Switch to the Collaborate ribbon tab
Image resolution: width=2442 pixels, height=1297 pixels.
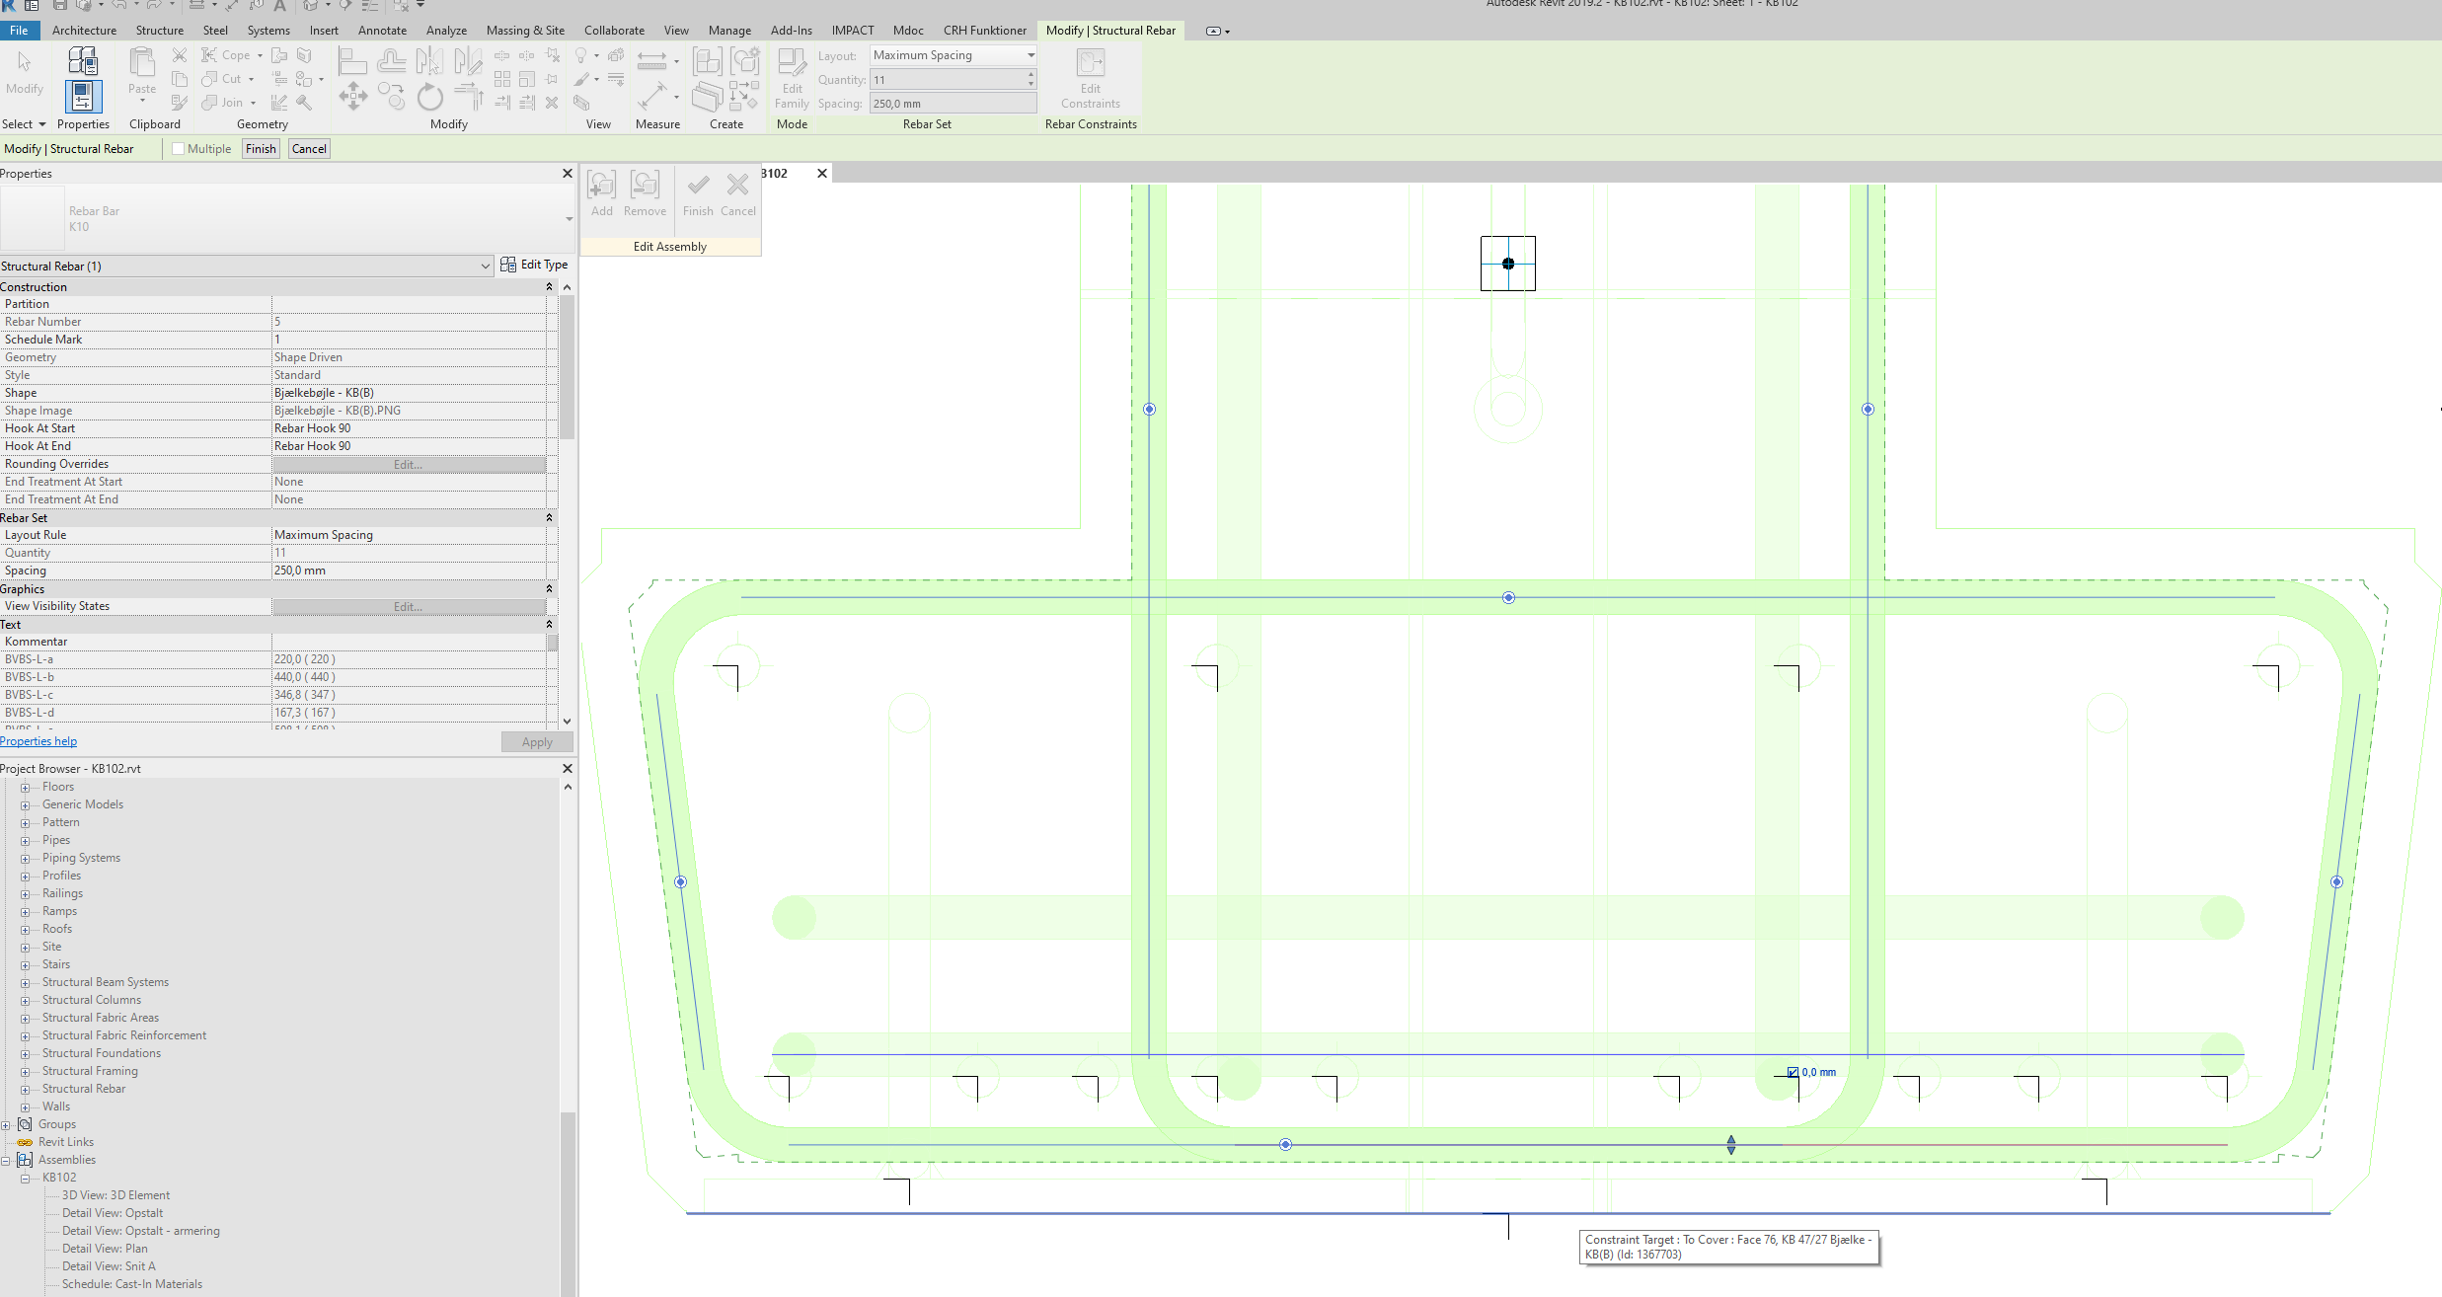[614, 31]
